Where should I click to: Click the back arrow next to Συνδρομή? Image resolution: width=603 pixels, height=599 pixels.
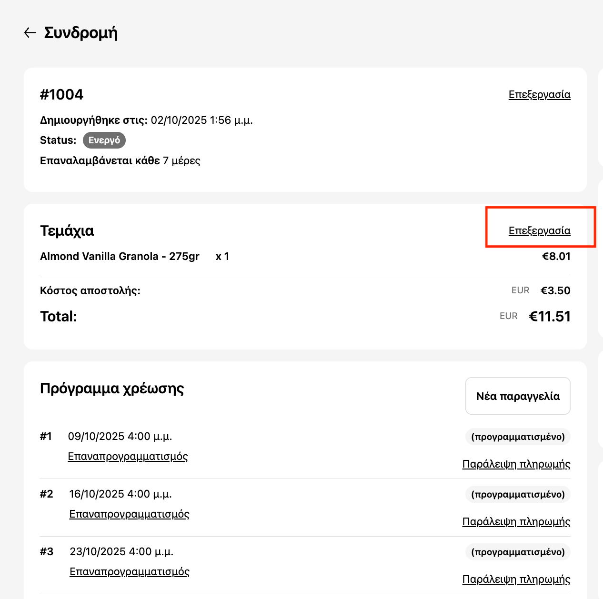point(30,32)
